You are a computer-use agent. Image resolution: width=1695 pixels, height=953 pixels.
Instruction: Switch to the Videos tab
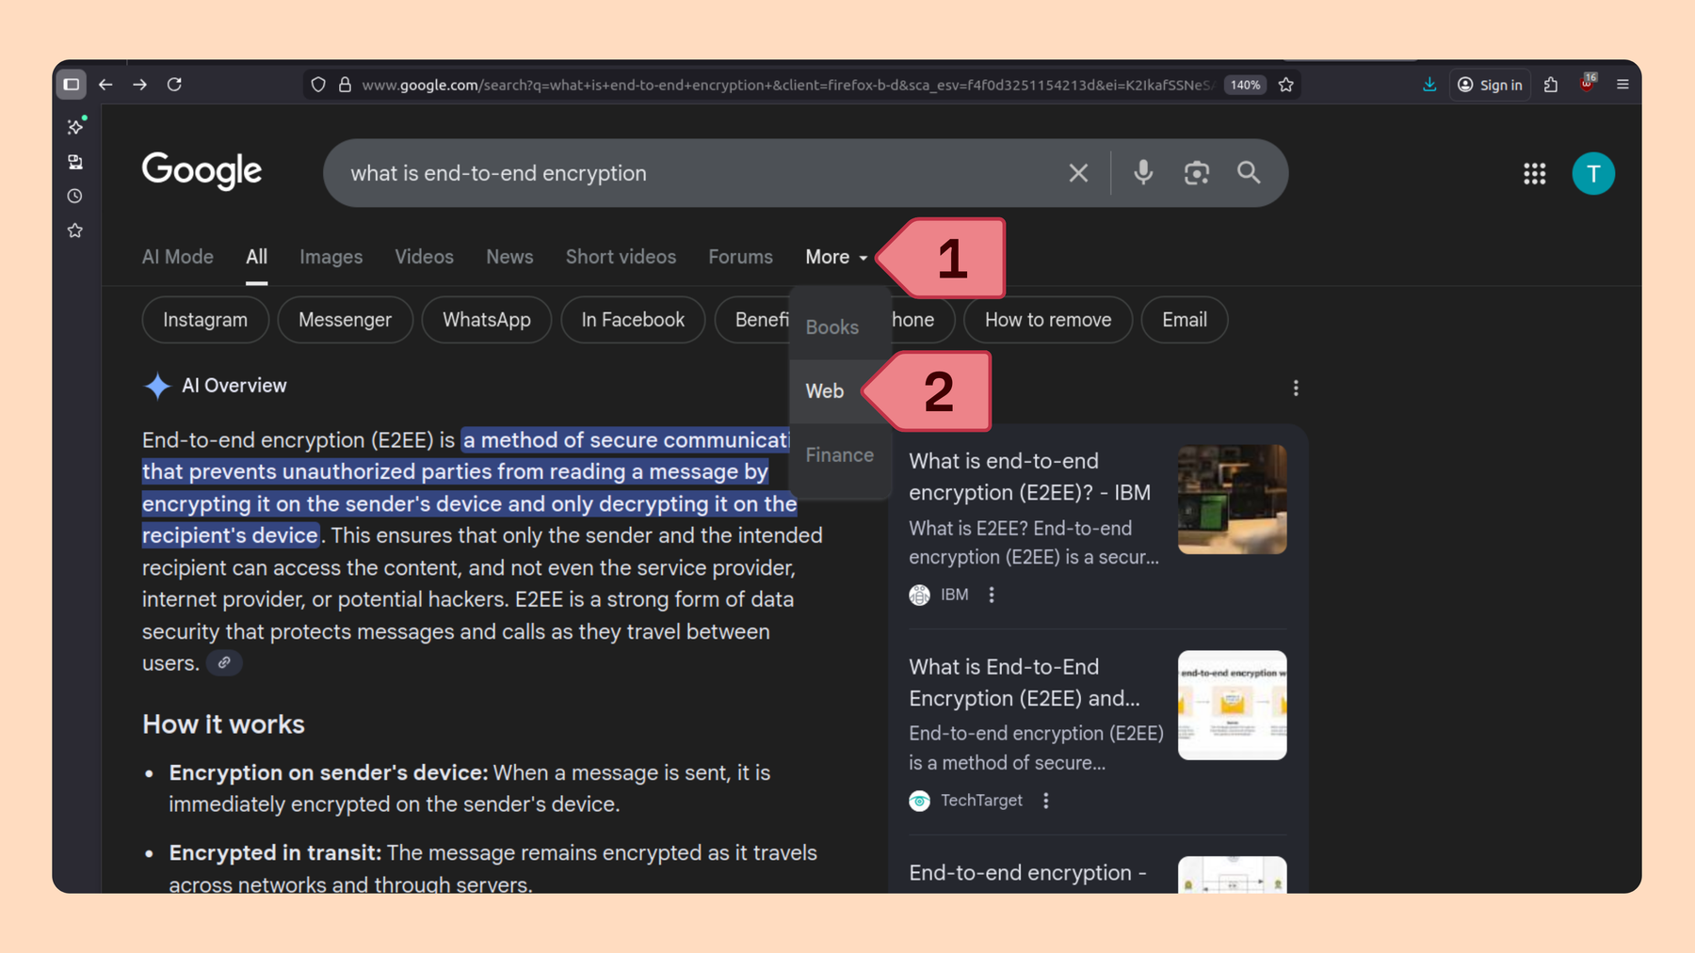(424, 257)
